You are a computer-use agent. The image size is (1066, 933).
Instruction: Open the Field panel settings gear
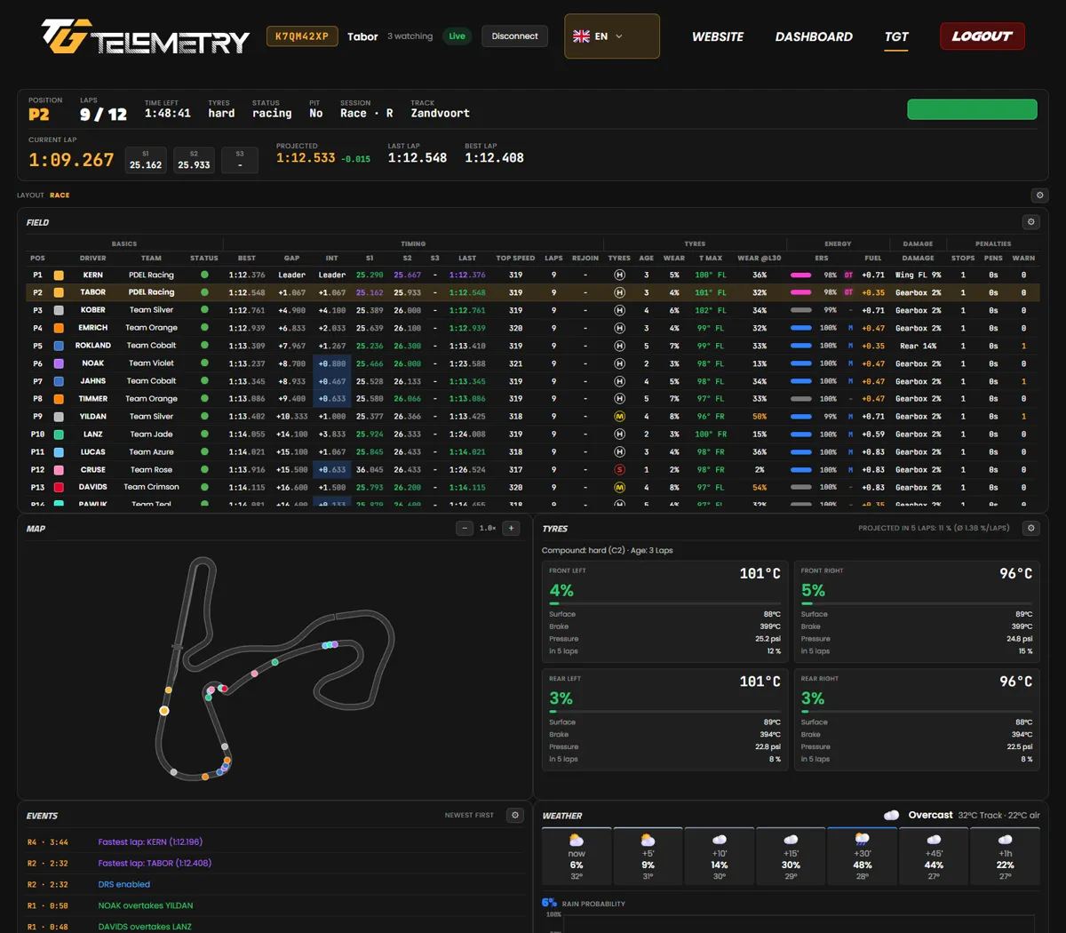(x=1031, y=222)
